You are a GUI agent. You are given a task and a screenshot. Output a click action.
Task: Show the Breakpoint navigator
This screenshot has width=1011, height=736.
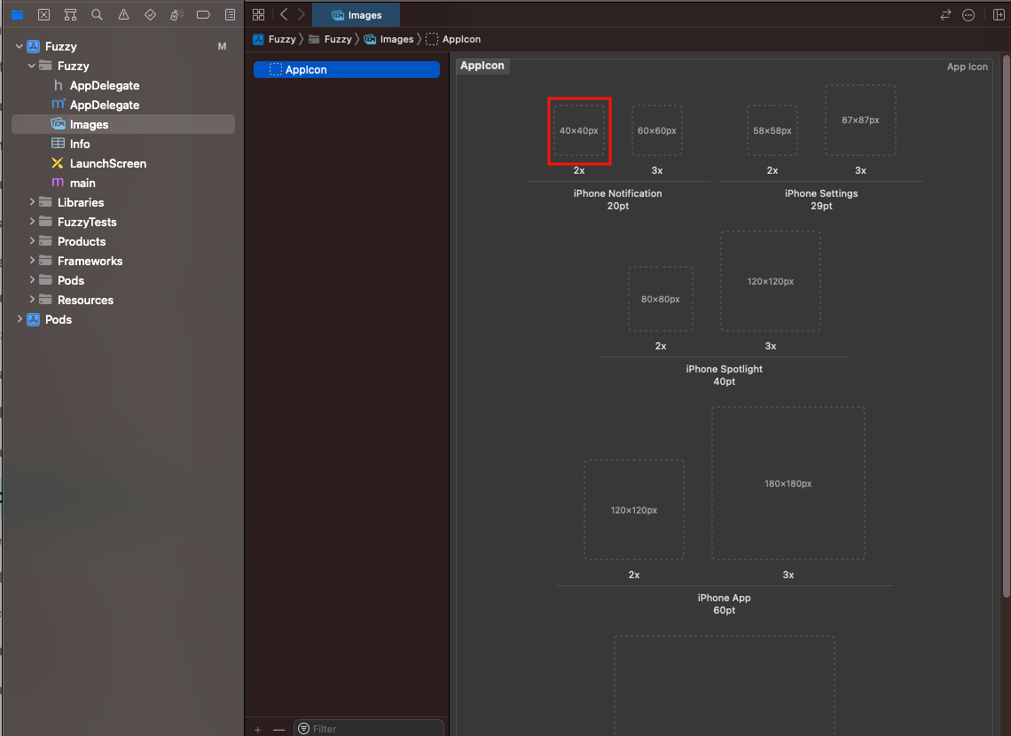tap(203, 15)
